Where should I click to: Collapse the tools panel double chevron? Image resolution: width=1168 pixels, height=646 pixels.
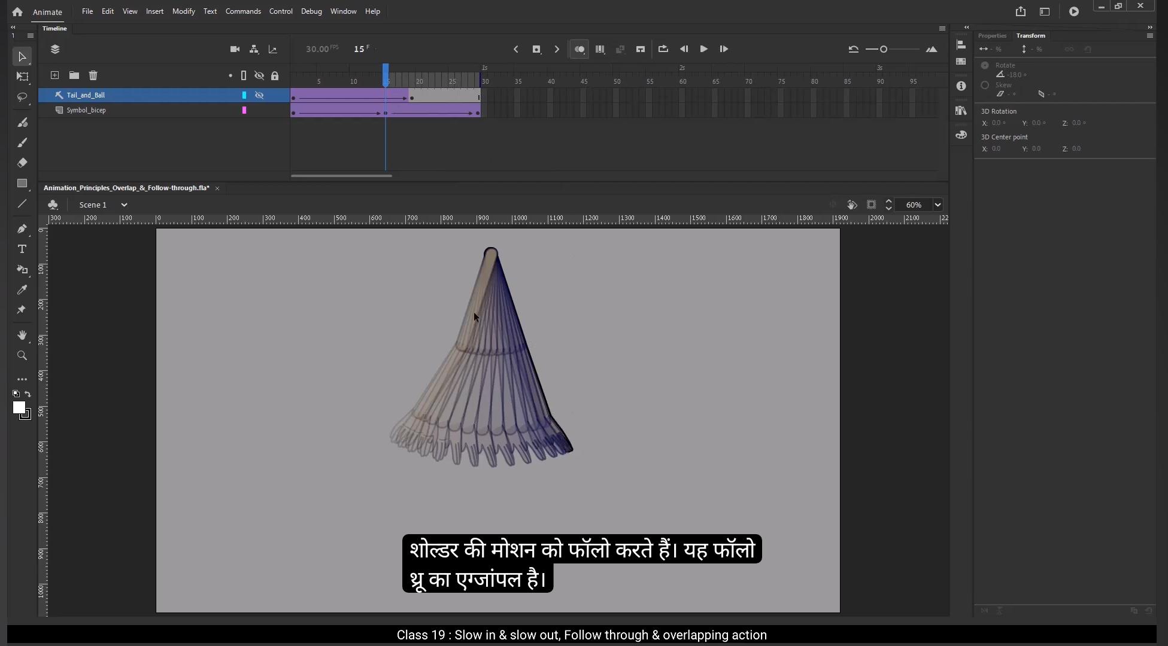[13, 27]
